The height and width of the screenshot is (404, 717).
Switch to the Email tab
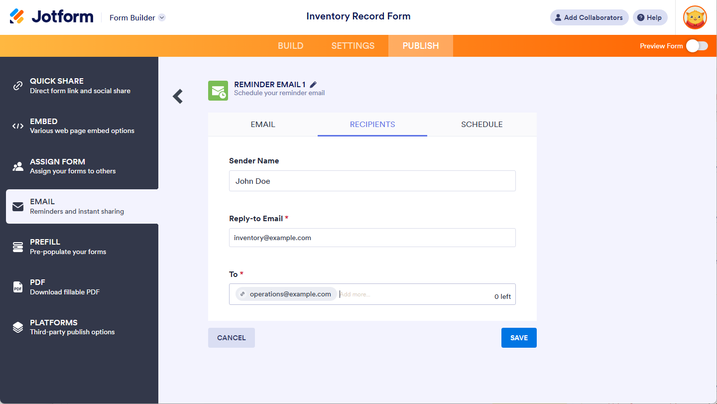(263, 125)
